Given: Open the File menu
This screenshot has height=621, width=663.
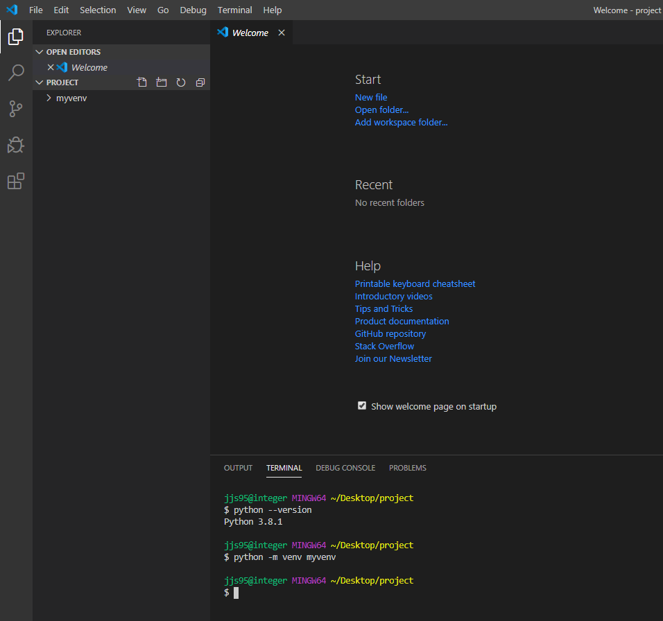Looking at the screenshot, I should 36,10.
